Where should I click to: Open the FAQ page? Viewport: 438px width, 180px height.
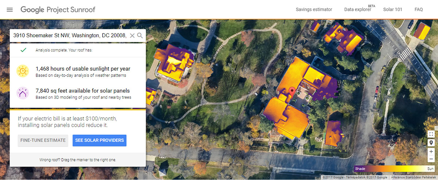click(x=418, y=9)
